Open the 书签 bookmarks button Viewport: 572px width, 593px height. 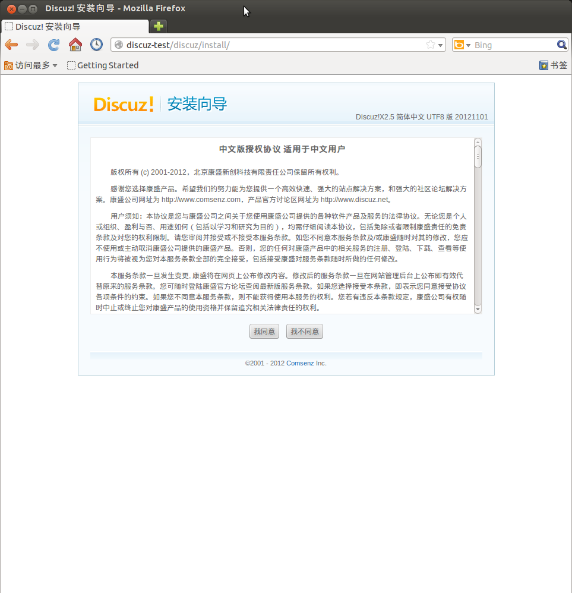(x=553, y=65)
